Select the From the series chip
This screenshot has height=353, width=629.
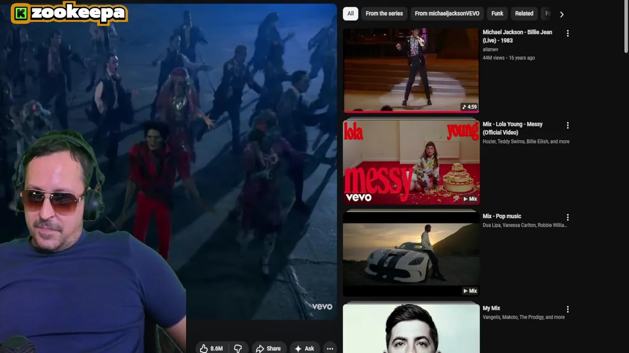[x=384, y=14]
